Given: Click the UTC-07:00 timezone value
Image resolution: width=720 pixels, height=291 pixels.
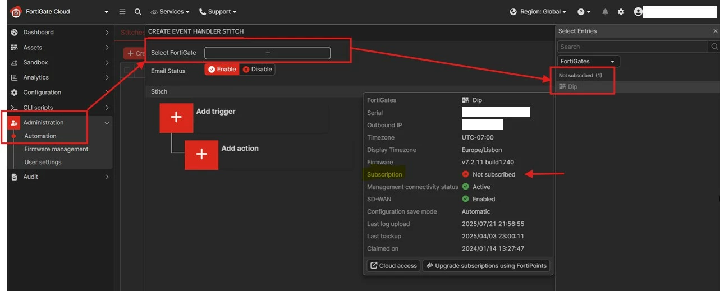Looking at the screenshot, I should click(478, 137).
